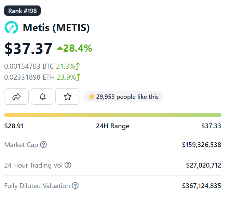This screenshot has height=197, width=229.
Task: Click the 24 Hour Trading Vol label
Action: pos(33,165)
